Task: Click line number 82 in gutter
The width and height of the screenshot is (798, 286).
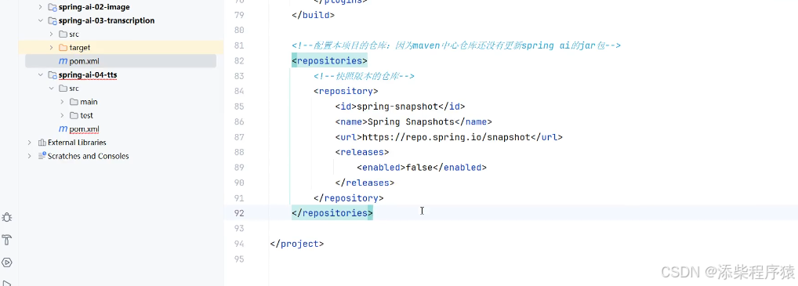Action: pyautogui.click(x=239, y=60)
